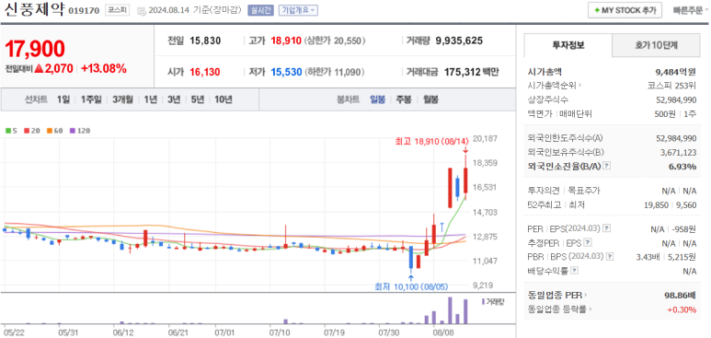Click the stock code 019170

(x=84, y=10)
